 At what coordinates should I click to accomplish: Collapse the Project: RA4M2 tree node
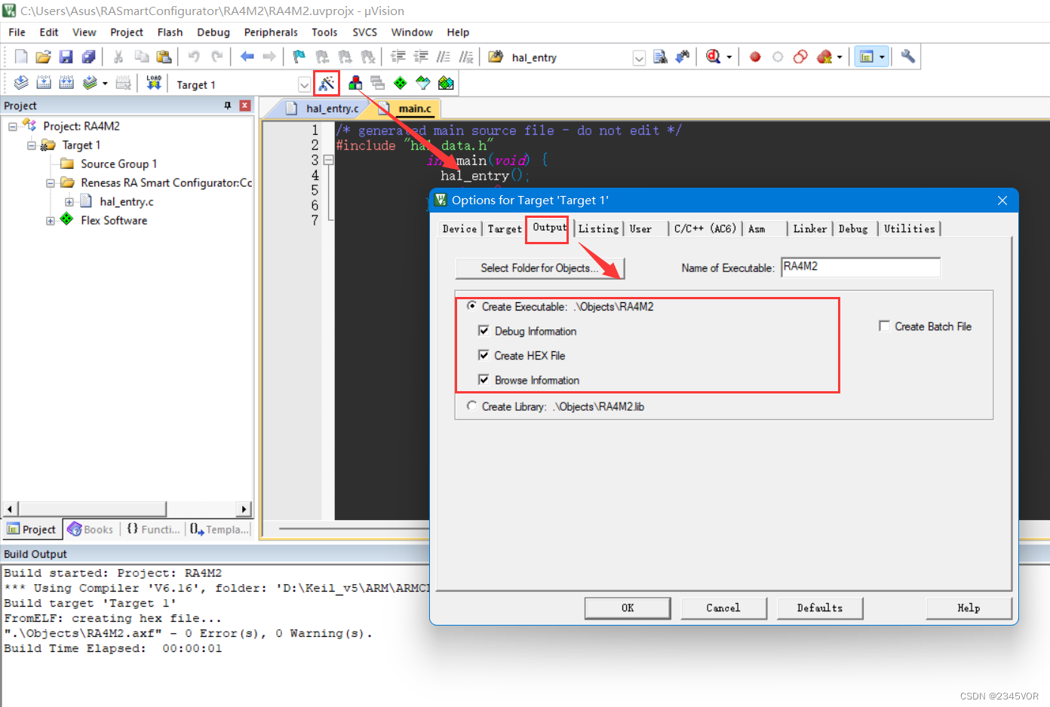[13, 126]
